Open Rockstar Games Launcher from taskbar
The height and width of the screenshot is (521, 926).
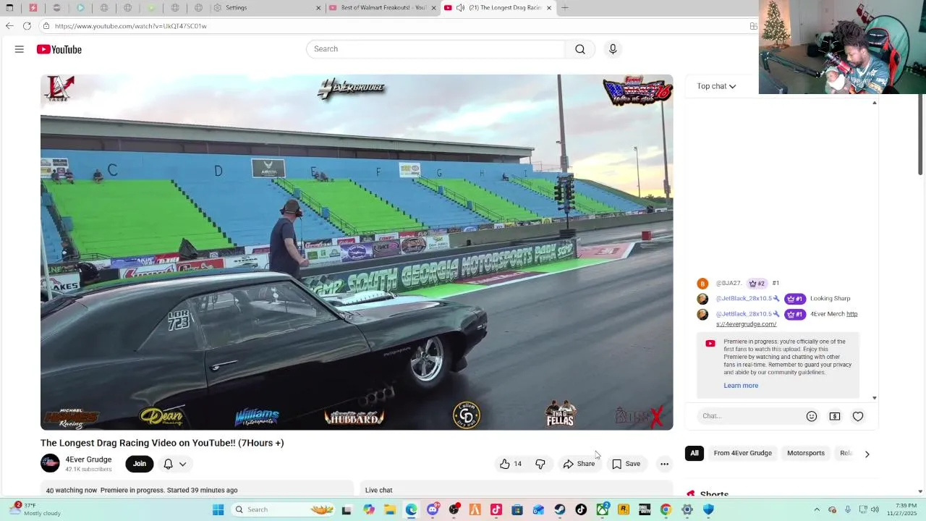(x=624, y=509)
